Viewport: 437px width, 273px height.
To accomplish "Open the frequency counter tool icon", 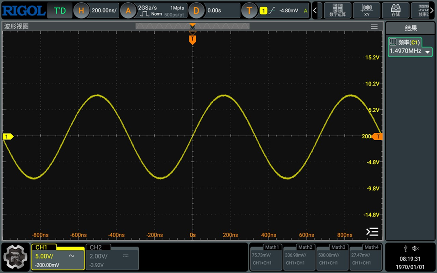I will pos(423,10).
